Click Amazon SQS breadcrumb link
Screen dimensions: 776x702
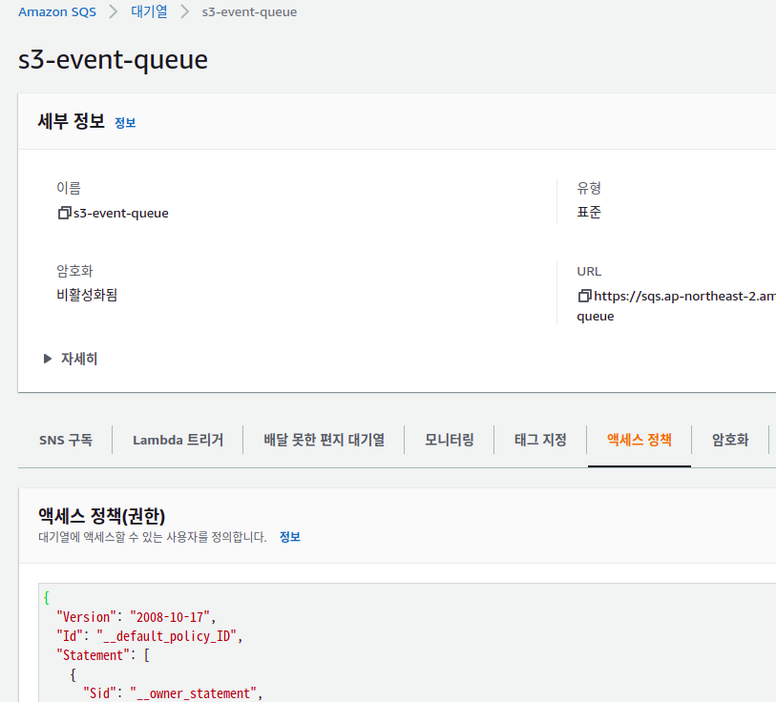coord(57,11)
